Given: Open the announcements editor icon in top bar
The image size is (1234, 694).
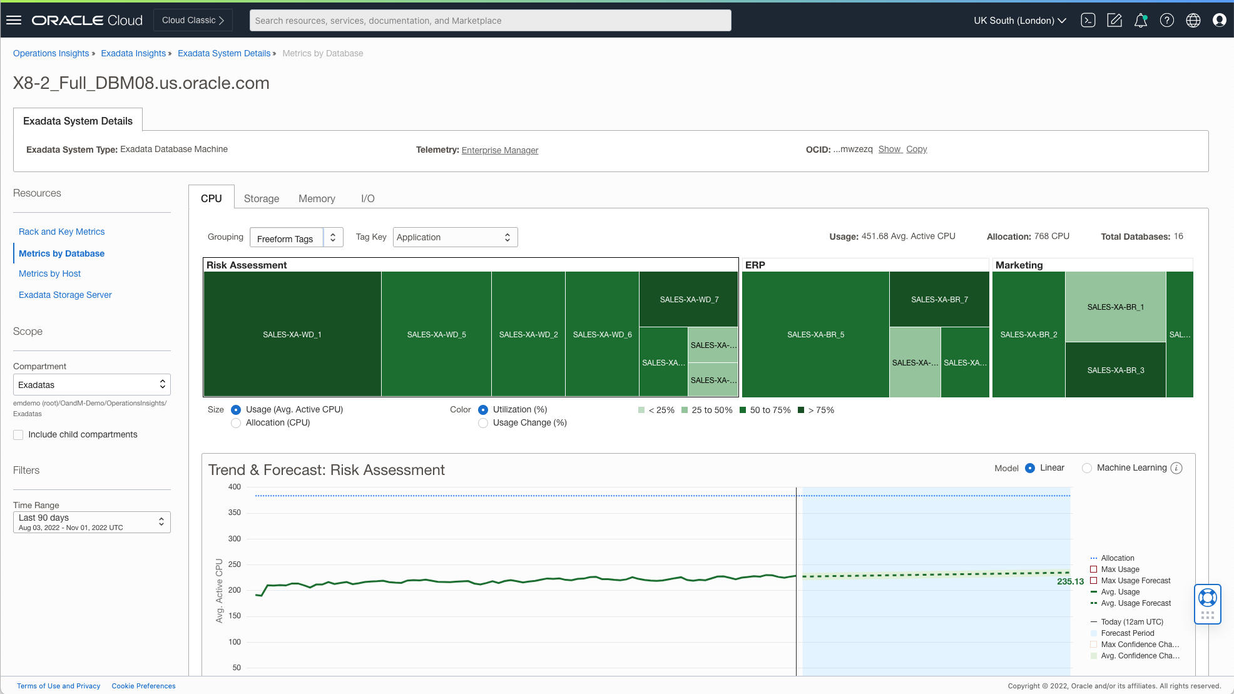Looking at the screenshot, I should [x=1114, y=20].
